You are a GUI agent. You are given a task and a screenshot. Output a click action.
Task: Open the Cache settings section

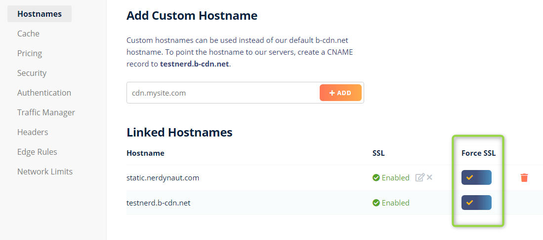[x=28, y=34]
